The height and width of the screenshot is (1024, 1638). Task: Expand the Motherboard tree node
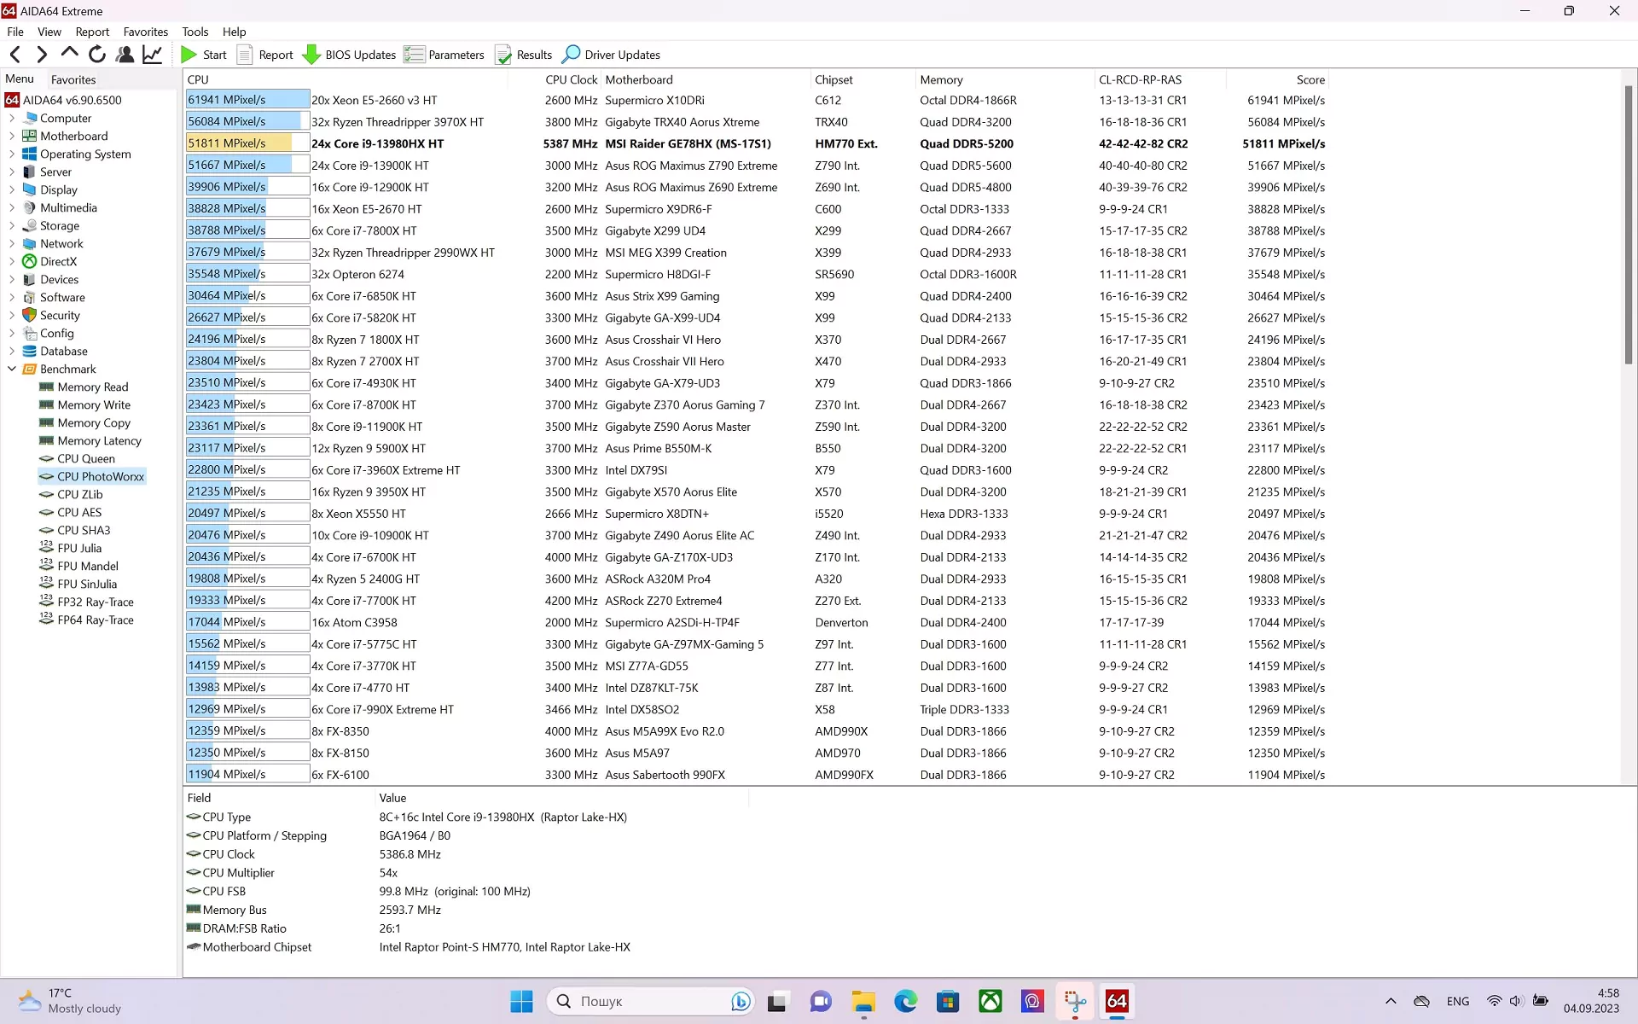(12, 136)
